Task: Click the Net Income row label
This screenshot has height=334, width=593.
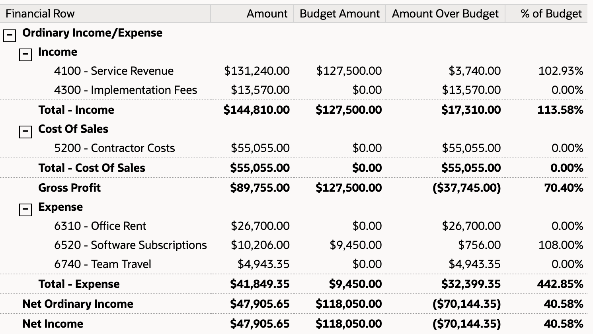Action: 53,324
